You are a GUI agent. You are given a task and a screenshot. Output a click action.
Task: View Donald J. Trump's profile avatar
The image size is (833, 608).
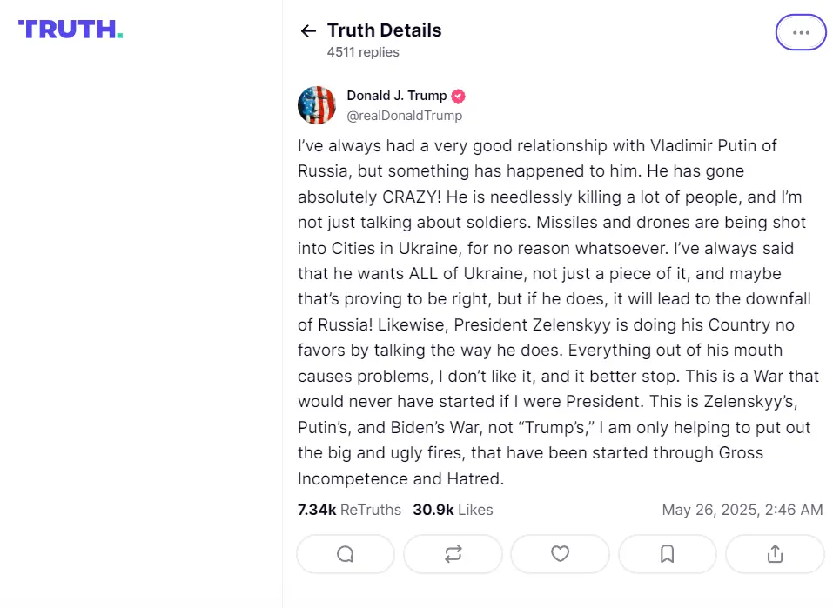click(x=317, y=105)
